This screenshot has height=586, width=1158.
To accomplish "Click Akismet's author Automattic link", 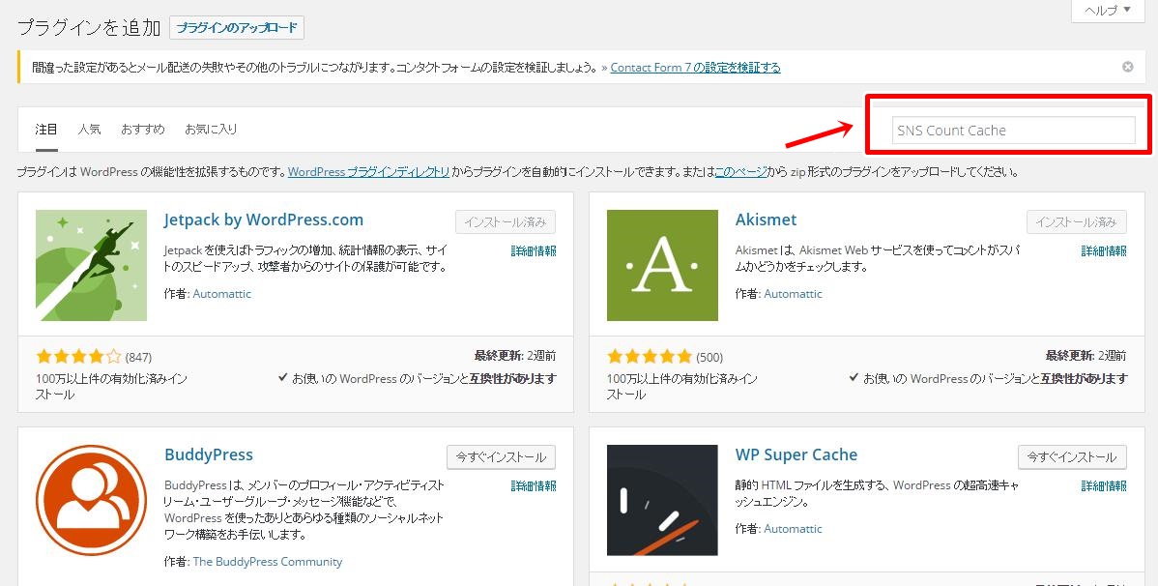I will [794, 294].
